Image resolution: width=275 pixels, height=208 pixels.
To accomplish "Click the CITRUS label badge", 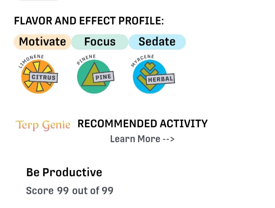I will [x=43, y=77].
